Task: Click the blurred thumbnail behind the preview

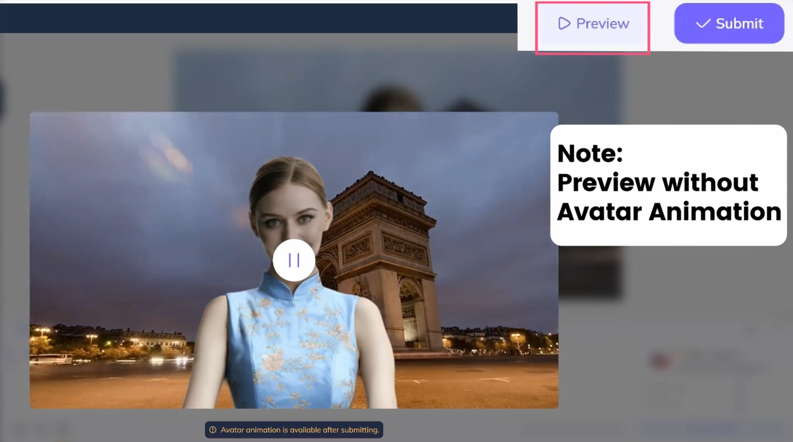Action: [x=396, y=80]
